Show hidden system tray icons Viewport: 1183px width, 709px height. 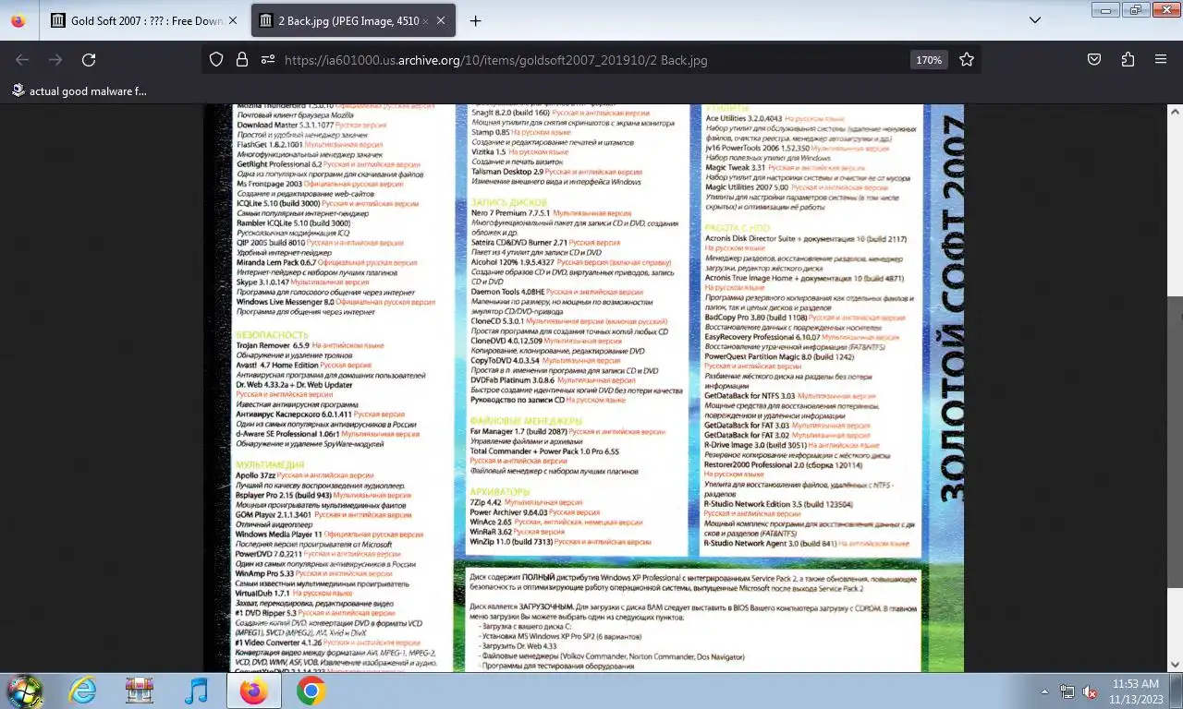[1044, 691]
